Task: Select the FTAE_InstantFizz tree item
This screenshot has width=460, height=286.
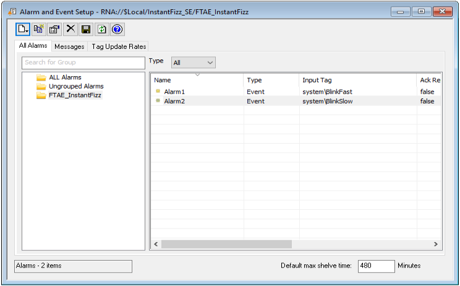Action: pyautogui.click(x=75, y=95)
